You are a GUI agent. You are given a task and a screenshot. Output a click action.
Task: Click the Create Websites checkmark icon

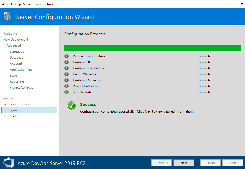pos(66,74)
